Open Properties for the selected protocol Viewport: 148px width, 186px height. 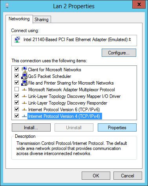[x=117, y=128]
